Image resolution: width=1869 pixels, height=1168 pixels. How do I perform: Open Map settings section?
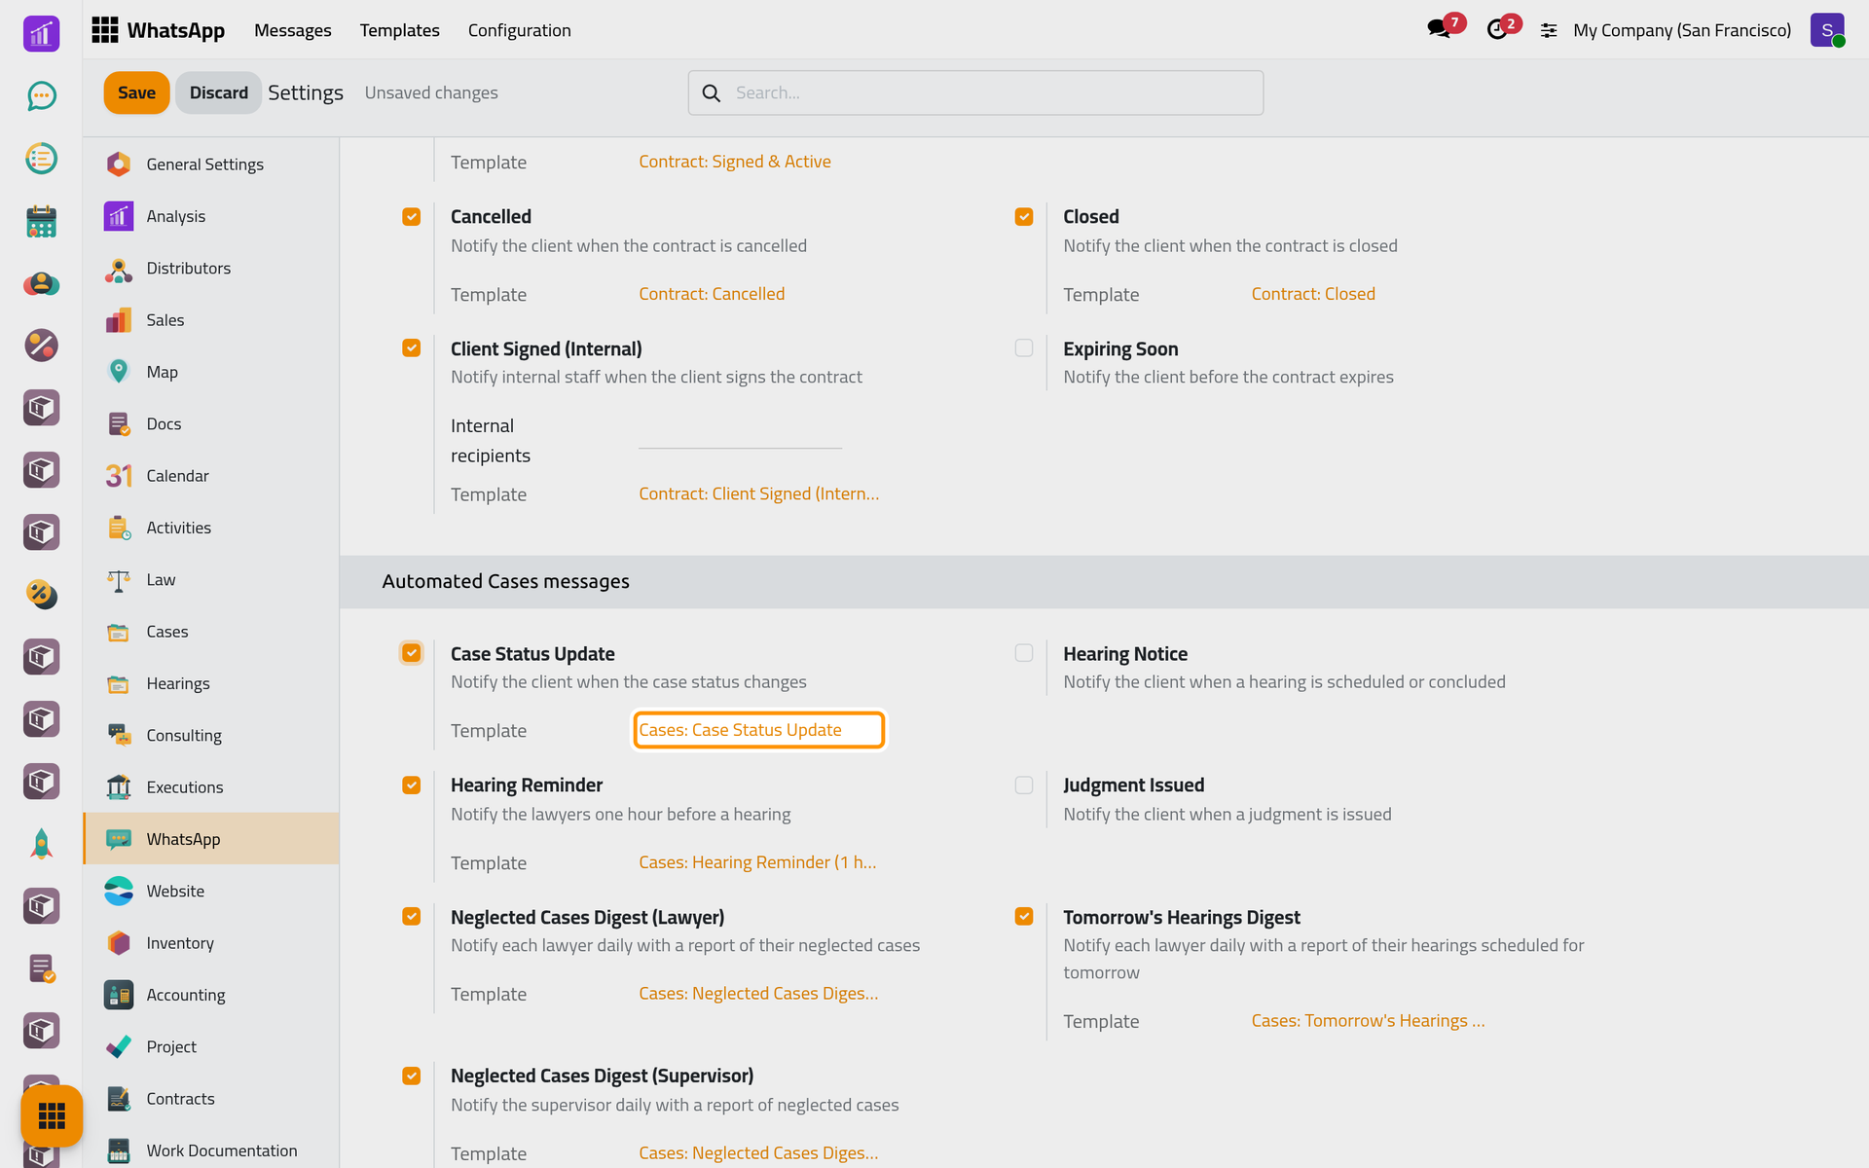[211, 372]
